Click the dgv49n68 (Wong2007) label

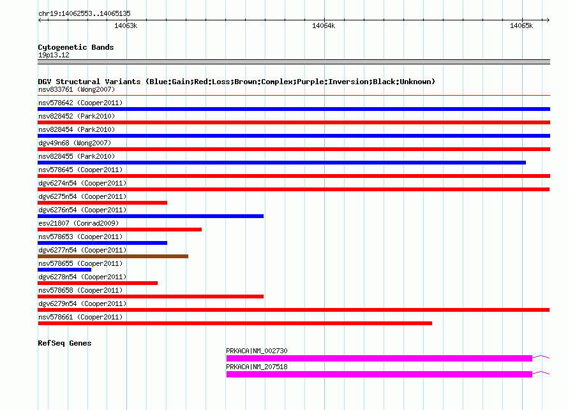point(75,143)
